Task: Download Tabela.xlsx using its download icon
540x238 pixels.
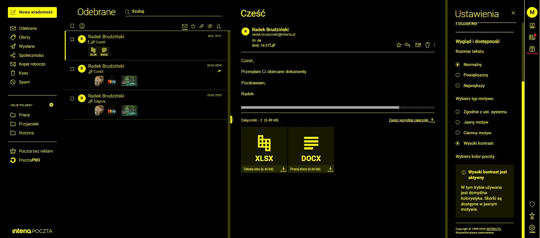Action: [x=283, y=169]
